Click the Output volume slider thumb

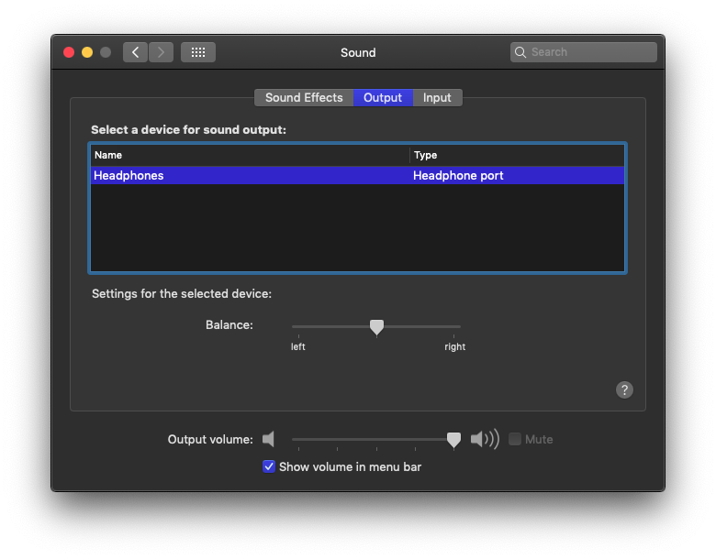tap(453, 440)
